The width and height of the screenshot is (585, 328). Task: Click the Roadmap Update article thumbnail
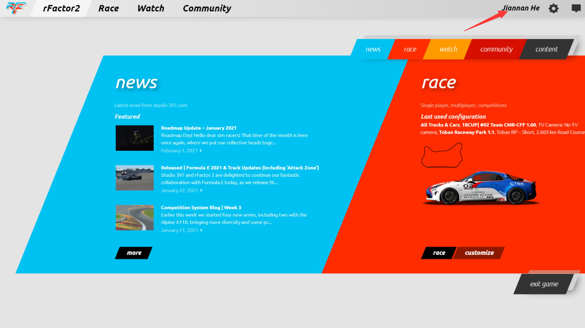(135, 138)
